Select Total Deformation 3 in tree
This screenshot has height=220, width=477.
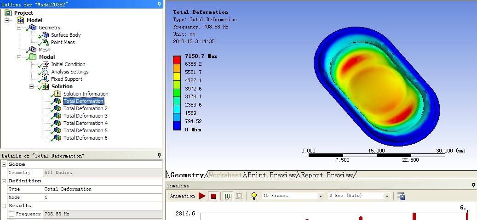86,116
